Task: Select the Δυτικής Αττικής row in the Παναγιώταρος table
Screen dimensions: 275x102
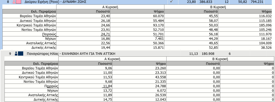Action: (x=139, y=100)
